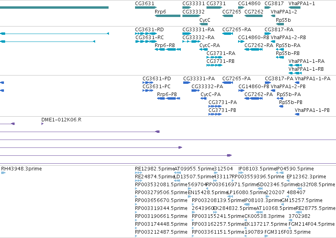The height and width of the screenshot is (238, 336).
Task: Click transcript RpS5b-RB
Action: 288,53
